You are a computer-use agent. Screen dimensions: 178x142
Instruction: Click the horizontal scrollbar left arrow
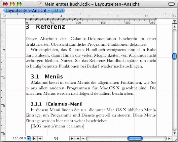(83, 138)
